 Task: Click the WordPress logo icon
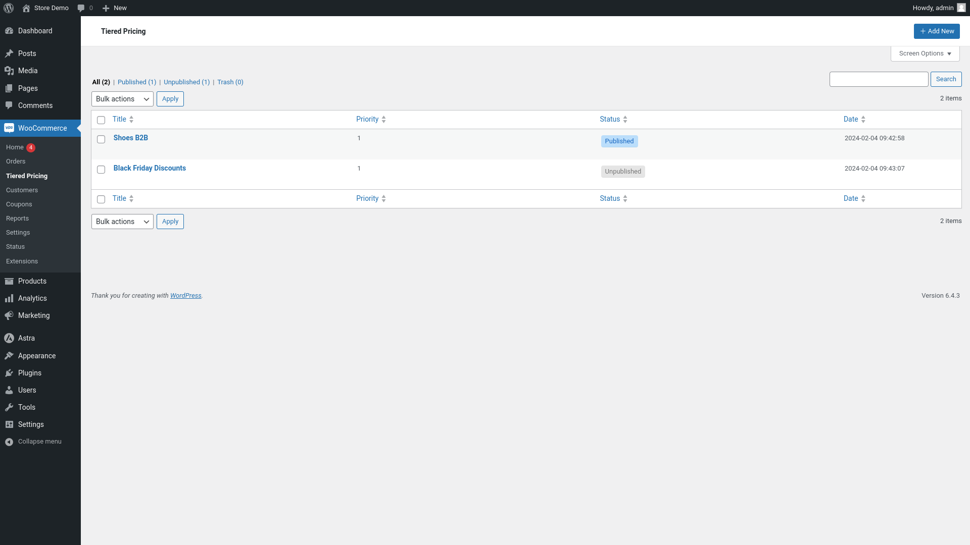[9, 8]
